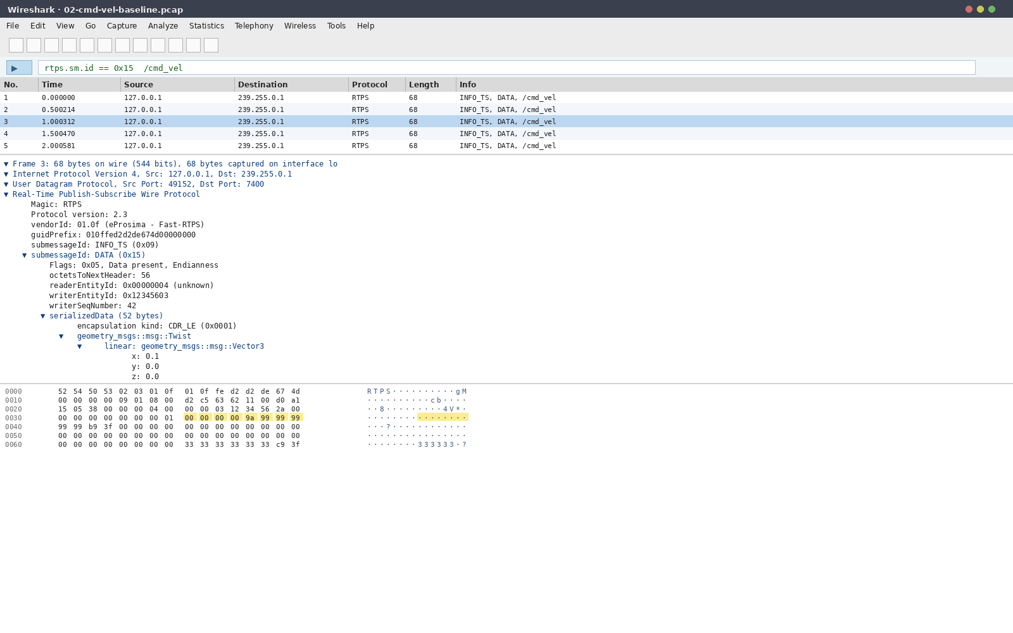Collapse the serializedData (52 bytes) node
1013x633 pixels.
[x=43, y=316]
